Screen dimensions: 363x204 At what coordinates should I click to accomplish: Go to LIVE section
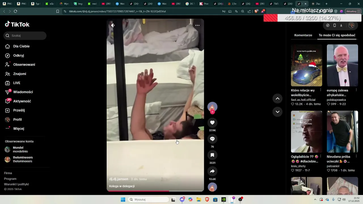click(13, 83)
